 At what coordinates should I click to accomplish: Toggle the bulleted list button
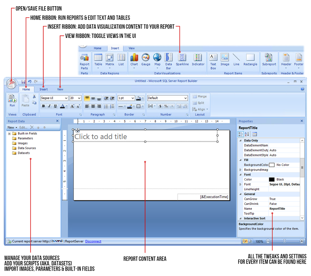[106, 106]
